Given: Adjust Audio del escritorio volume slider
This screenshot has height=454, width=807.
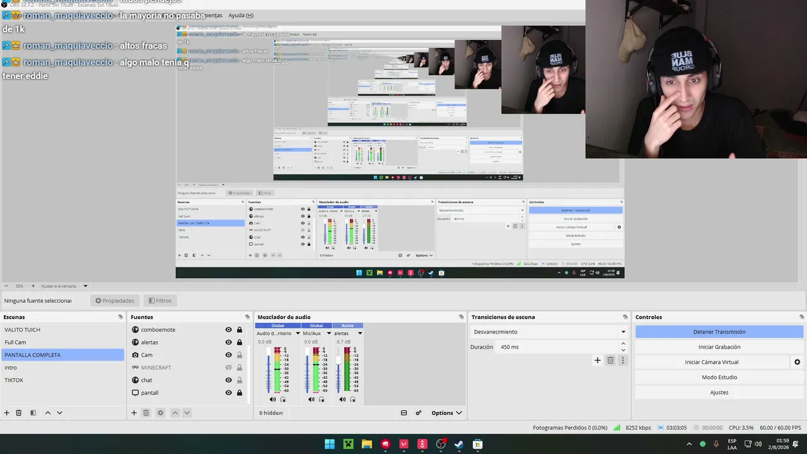Looking at the screenshot, I should click(x=269, y=370).
